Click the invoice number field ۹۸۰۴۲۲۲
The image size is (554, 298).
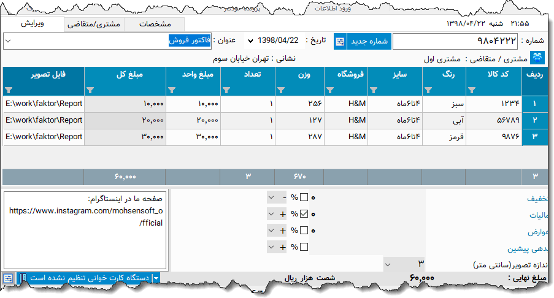455,41
